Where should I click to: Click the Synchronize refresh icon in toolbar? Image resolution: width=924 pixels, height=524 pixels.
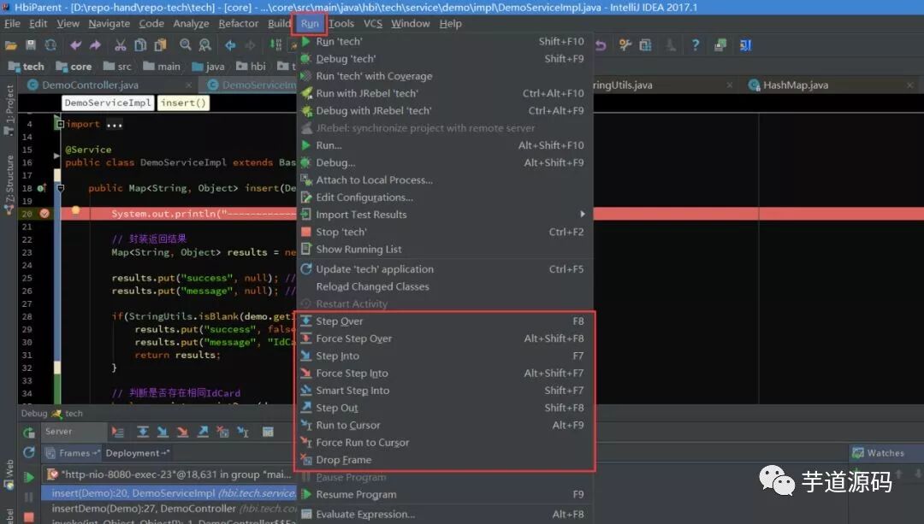50,45
